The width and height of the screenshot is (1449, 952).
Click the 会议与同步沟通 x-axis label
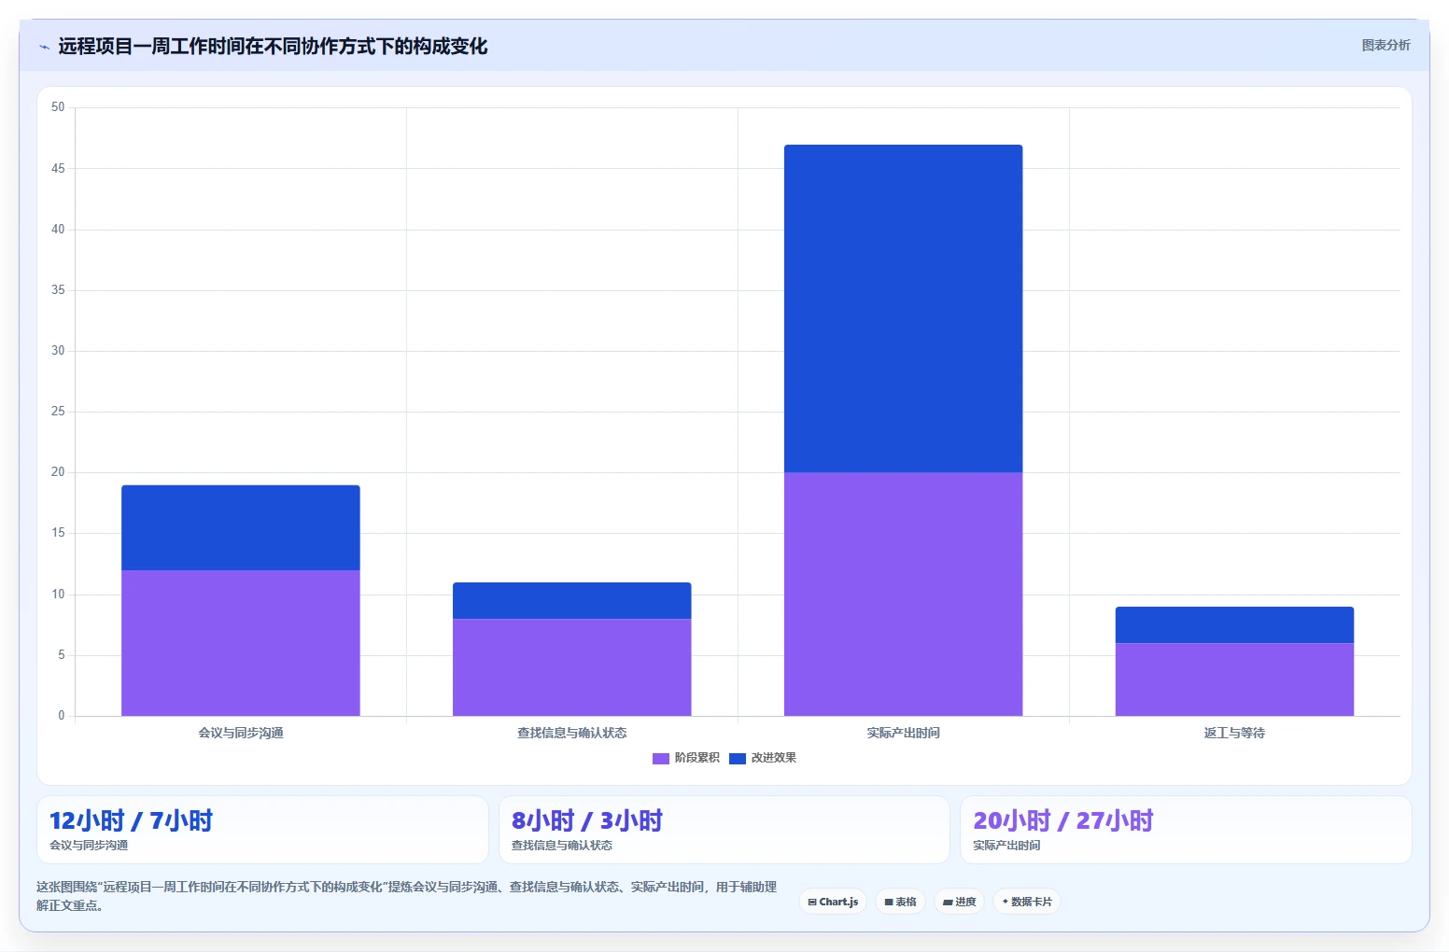[241, 733]
